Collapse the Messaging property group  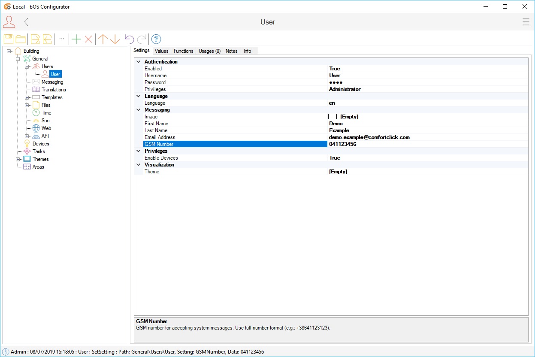(x=139, y=110)
